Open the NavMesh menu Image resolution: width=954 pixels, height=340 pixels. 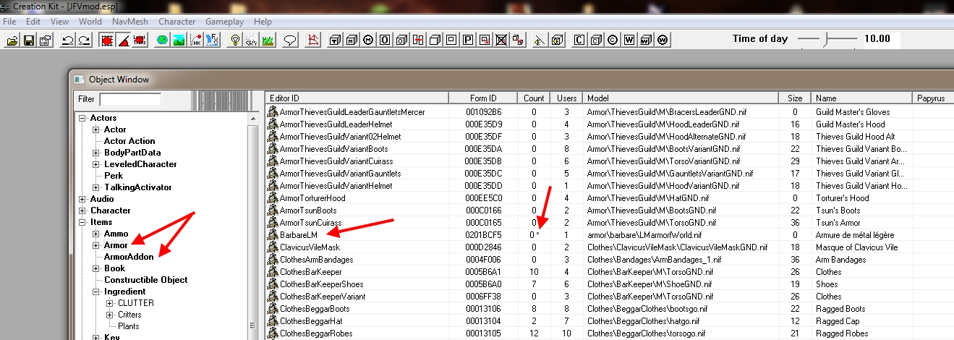pos(130,22)
